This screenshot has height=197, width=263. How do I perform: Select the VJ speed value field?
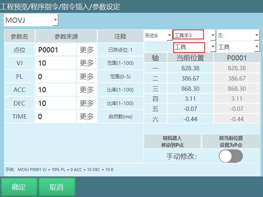pyautogui.click(x=56, y=63)
